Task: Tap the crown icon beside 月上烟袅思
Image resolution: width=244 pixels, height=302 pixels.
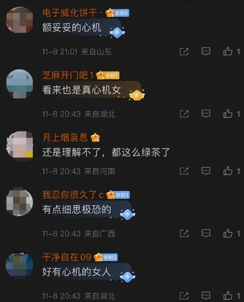Action: coord(95,138)
